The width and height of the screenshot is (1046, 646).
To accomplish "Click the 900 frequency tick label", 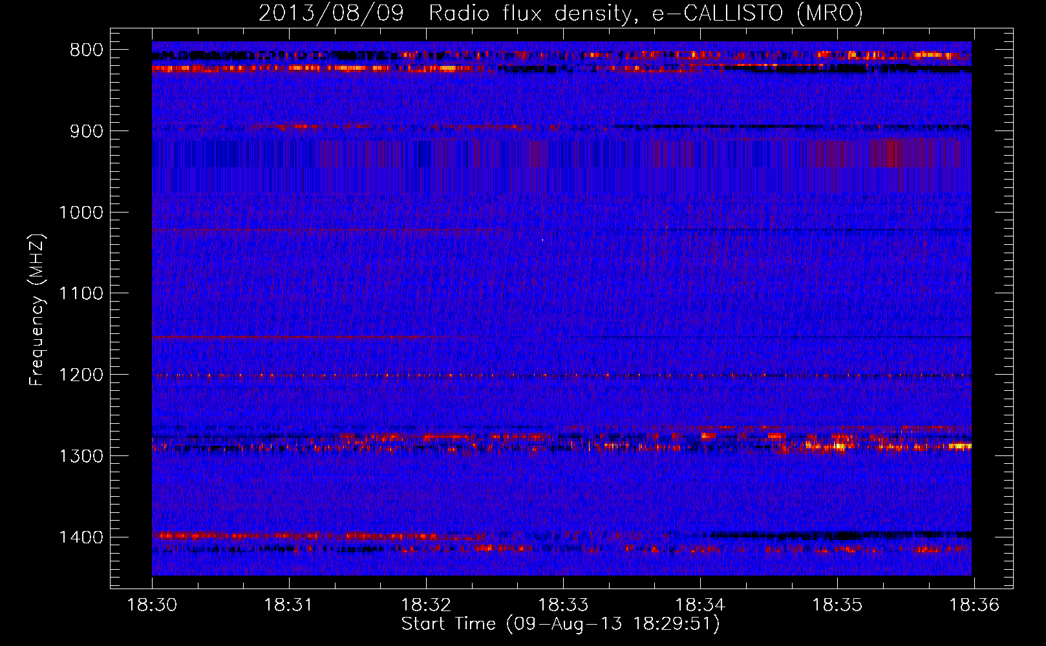I will [87, 131].
